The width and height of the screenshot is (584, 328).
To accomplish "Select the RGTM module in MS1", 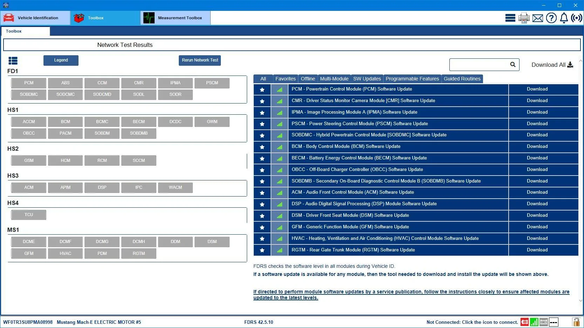I will point(139,254).
